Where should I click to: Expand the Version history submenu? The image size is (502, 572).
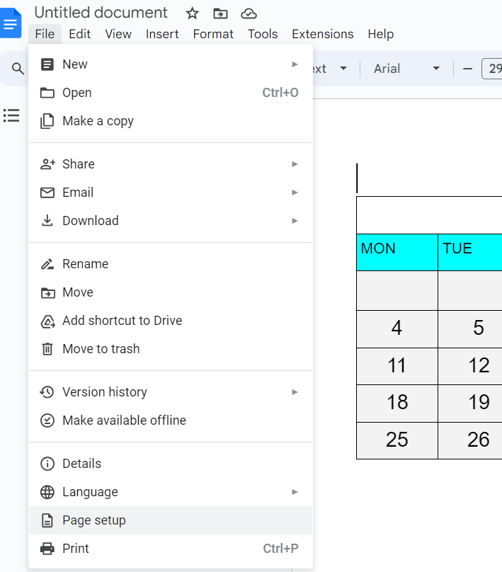295,392
